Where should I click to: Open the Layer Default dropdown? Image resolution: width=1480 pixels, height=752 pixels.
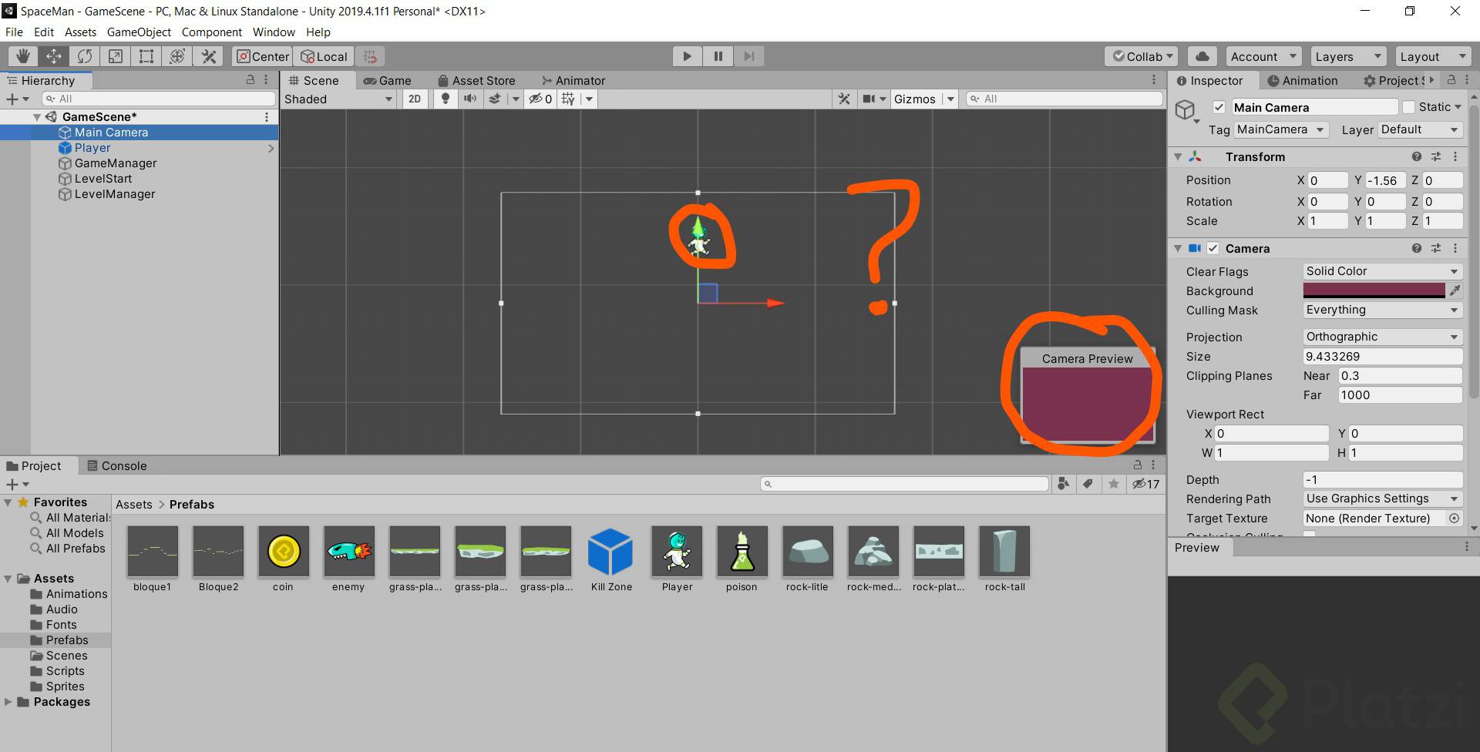tap(1419, 129)
